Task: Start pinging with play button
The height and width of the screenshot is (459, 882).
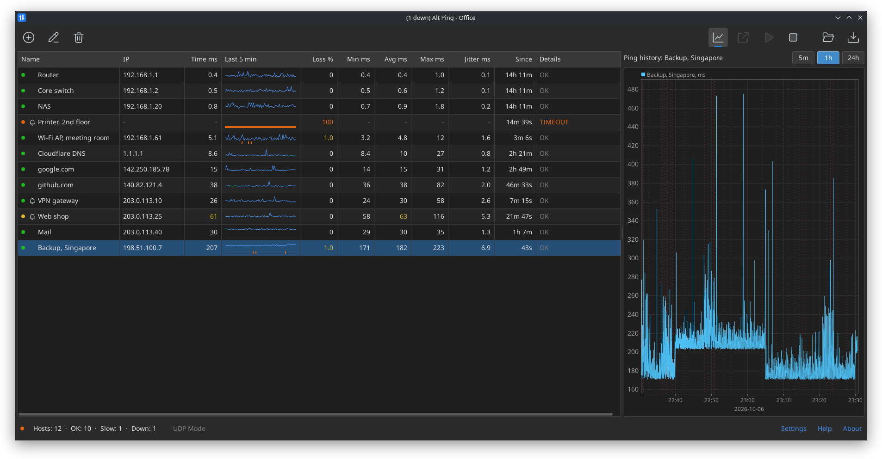Action: (x=769, y=37)
